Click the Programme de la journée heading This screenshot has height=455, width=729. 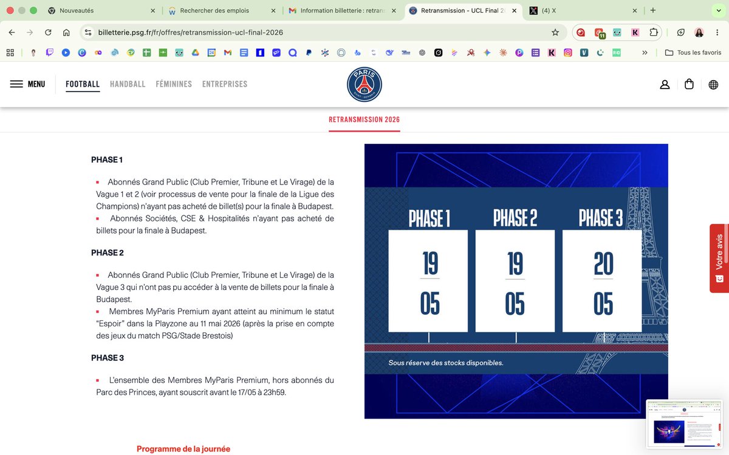(183, 449)
